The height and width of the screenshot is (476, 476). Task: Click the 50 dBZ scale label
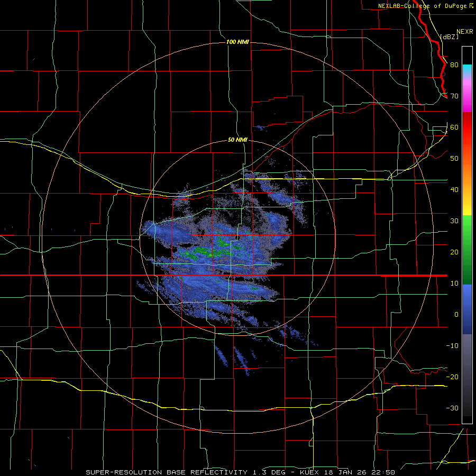coord(454,159)
